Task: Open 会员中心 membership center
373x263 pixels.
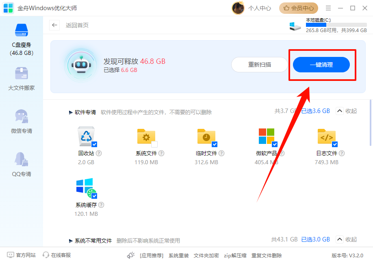Action: tap(299, 8)
